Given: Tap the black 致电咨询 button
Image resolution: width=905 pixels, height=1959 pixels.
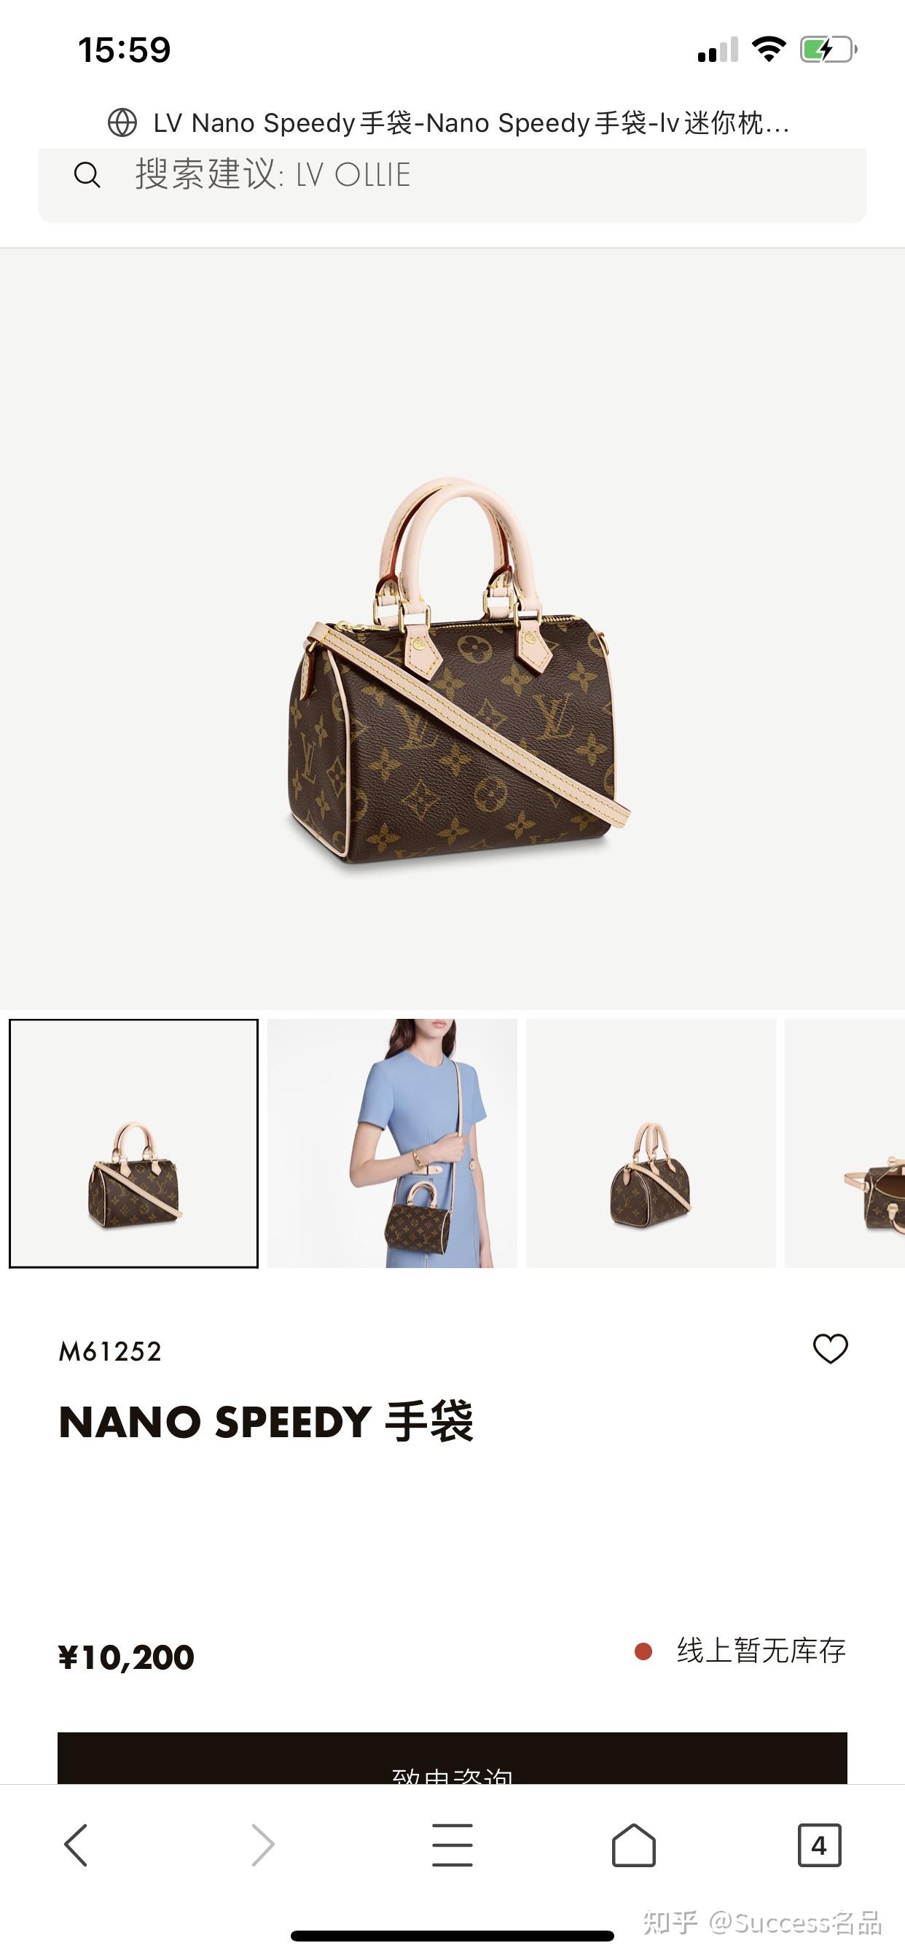Looking at the screenshot, I should pos(452,1759).
